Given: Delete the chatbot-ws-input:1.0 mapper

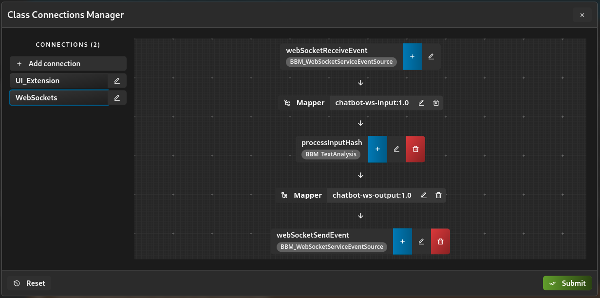Looking at the screenshot, I should (436, 103).
